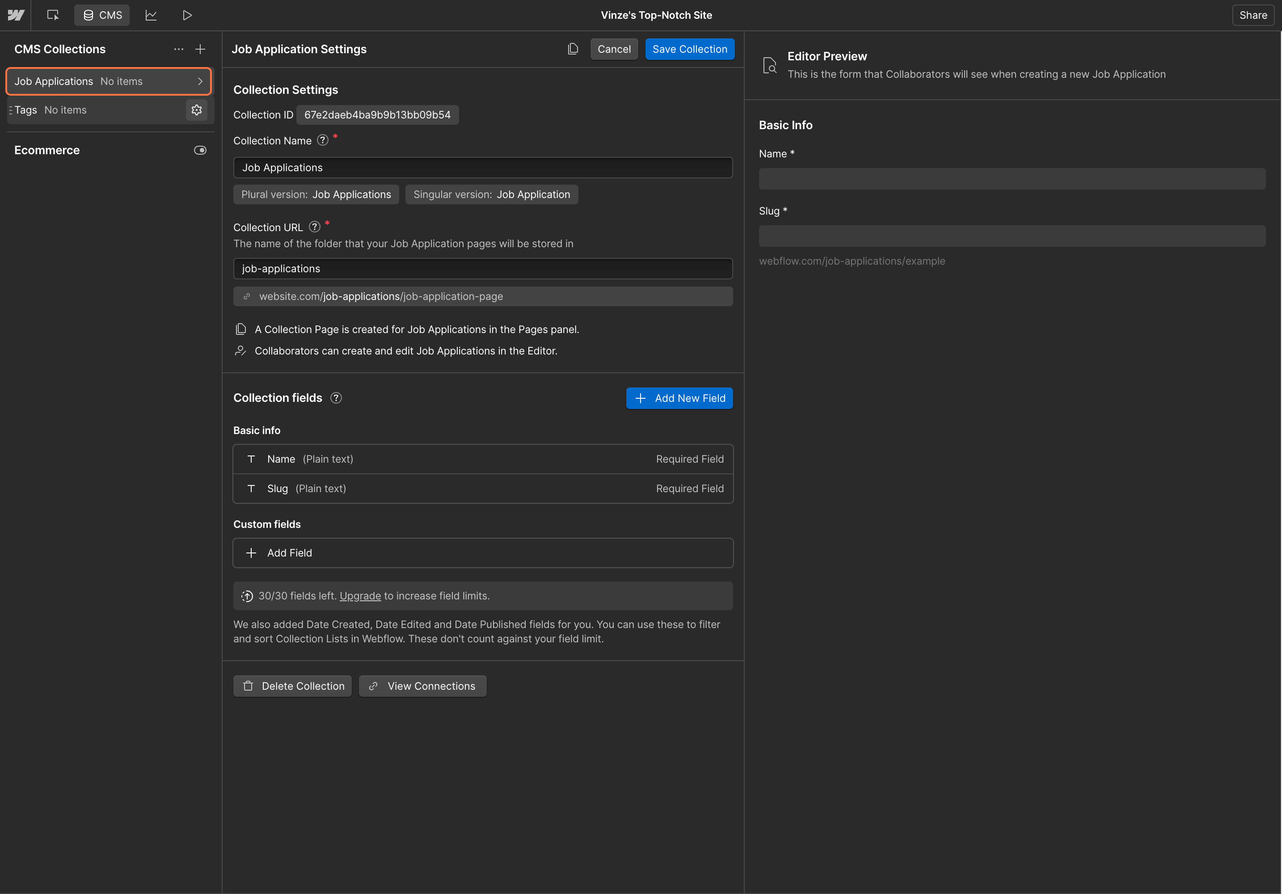Click the Add New Field button

coord(679,398)
